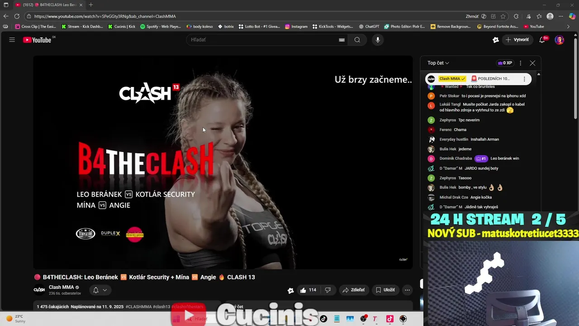The width and height of the screenshot is (579, 326).
Task: Bookmark page with star icon
Action: pyautogui.click(x=503, y=16)
